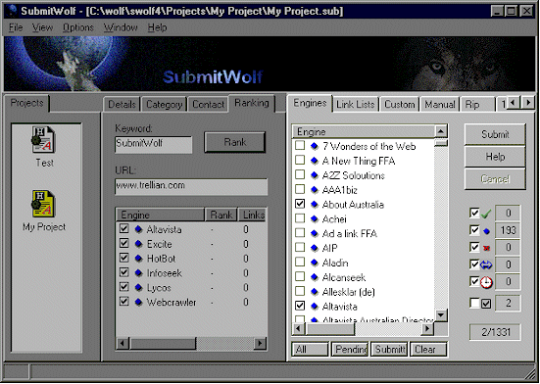Viewport: 540px width, 384px height.
Task: Click blue diamond icon beside About Australia
Action: [314, 205]
